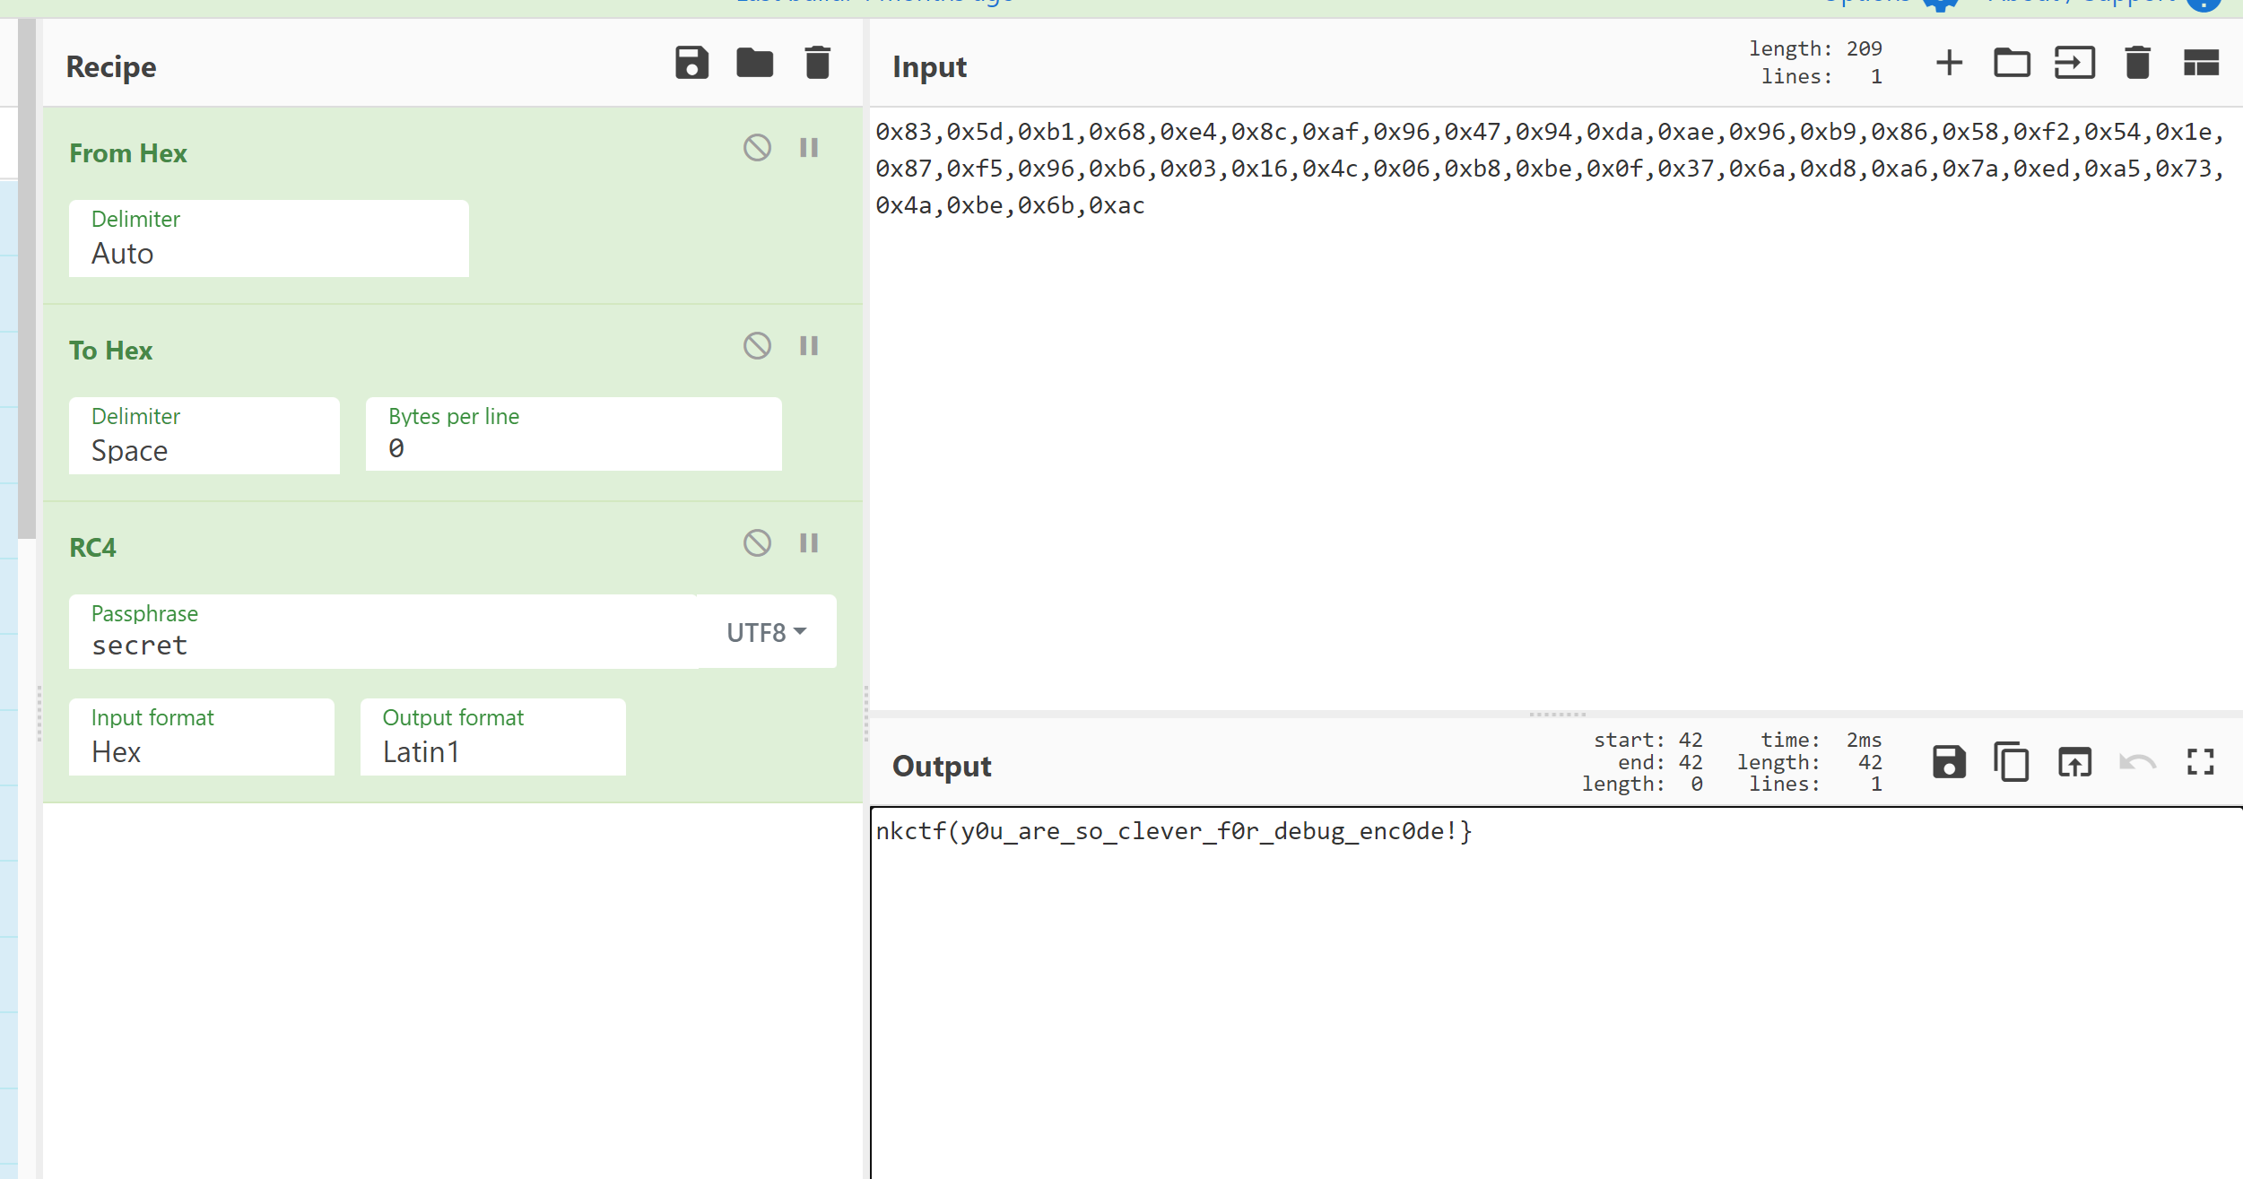The height and width of the screenshot is (1179, 2243).
Task: Open folder as input
Action: coord(2012,63)
